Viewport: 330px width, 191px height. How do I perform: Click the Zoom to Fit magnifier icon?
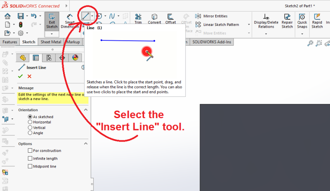(310, 44)
